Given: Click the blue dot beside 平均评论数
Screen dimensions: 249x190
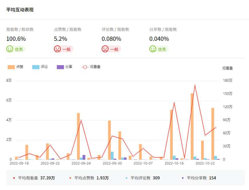Looking at the screenshot, I should pos(126,178).
